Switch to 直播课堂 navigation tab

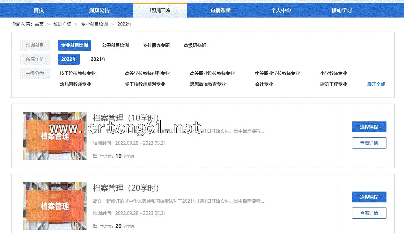click(x=220, y=10)
